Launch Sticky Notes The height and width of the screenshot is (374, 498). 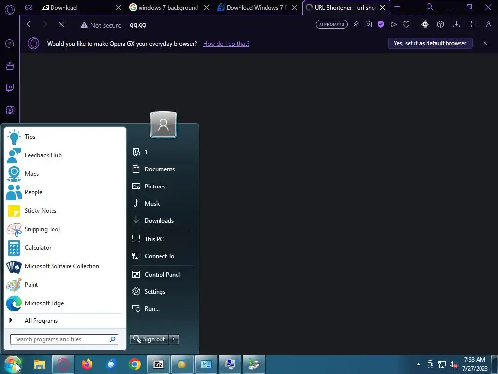click(65, 211)
